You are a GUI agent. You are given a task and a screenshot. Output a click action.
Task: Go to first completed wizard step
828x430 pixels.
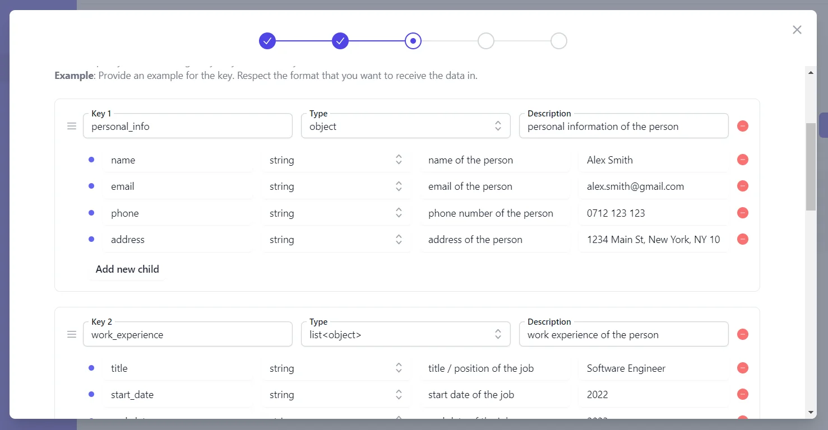click(267, 41)
